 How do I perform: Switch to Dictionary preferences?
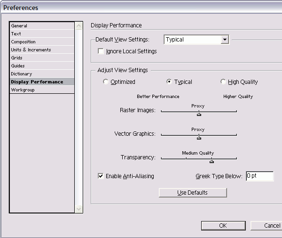click(22, 74)
